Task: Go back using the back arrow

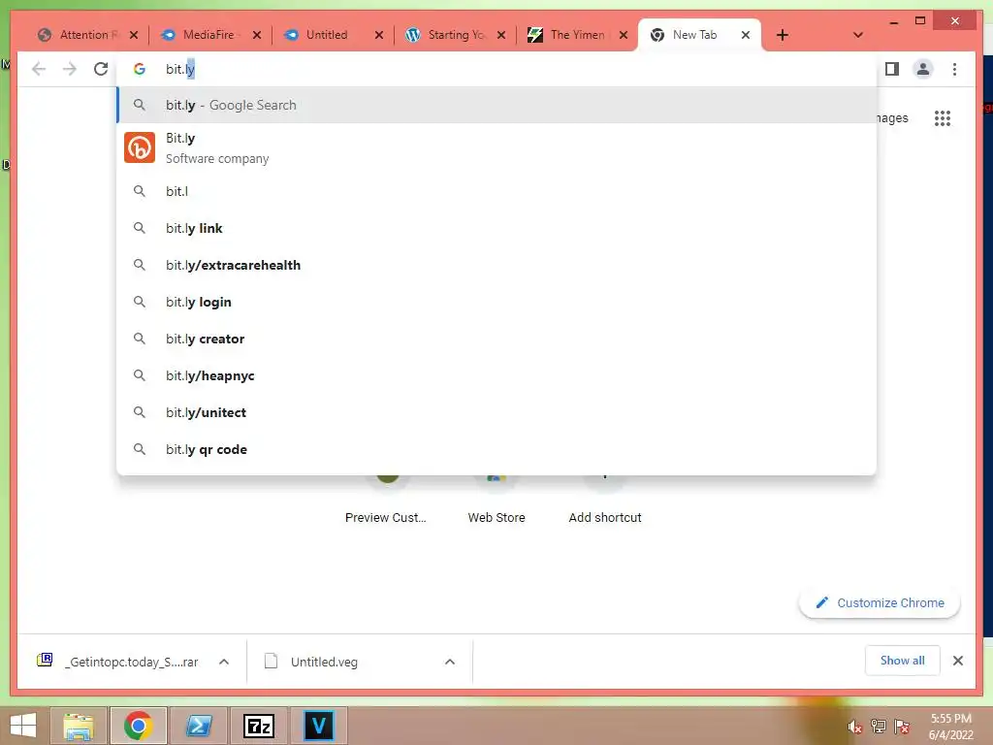Action: (x=39, y=69)
